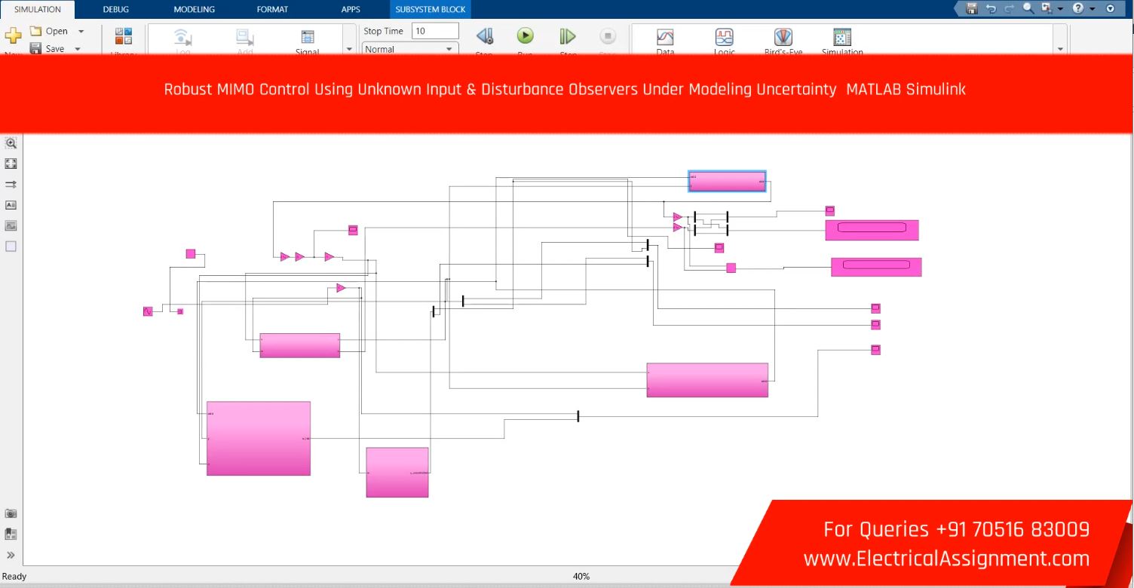Viewport: 1134px width, 588px height.
Task: Switch to the FORMAT tab
Action: [x=272, y=10]
